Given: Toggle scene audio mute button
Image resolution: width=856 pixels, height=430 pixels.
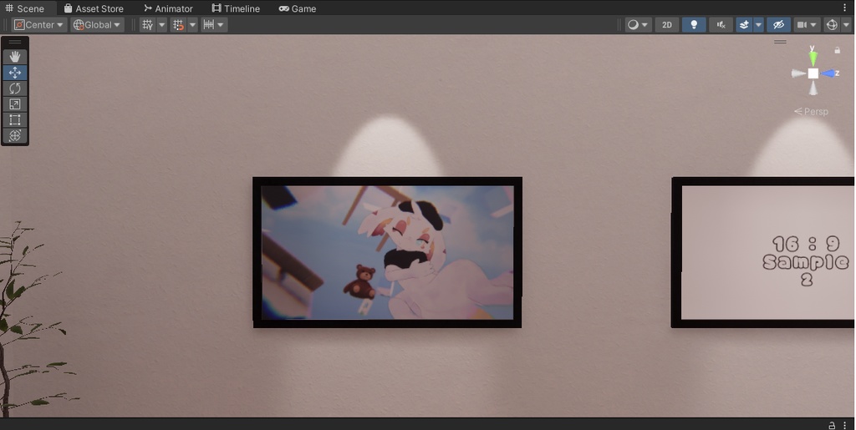Looking at the screenshot, I should point(721,24).
